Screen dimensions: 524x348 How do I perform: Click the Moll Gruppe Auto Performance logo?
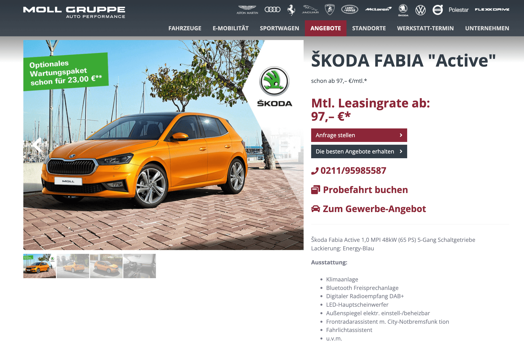(74, 12)
